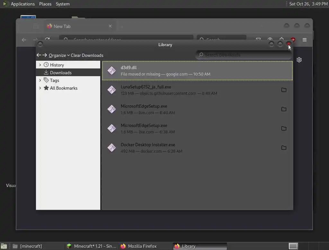329x250 pixels.
Task: Switch to [minecraft] folder taskbar window
Action: (37, 246)
